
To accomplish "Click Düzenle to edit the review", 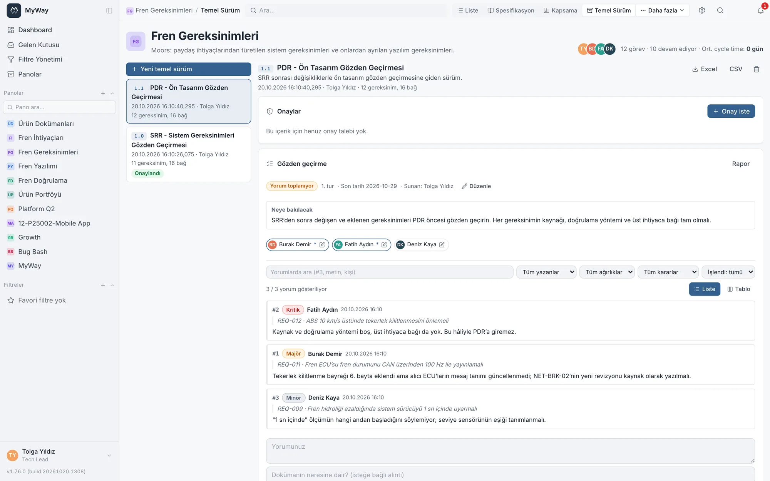I will (x=476, y=186).
